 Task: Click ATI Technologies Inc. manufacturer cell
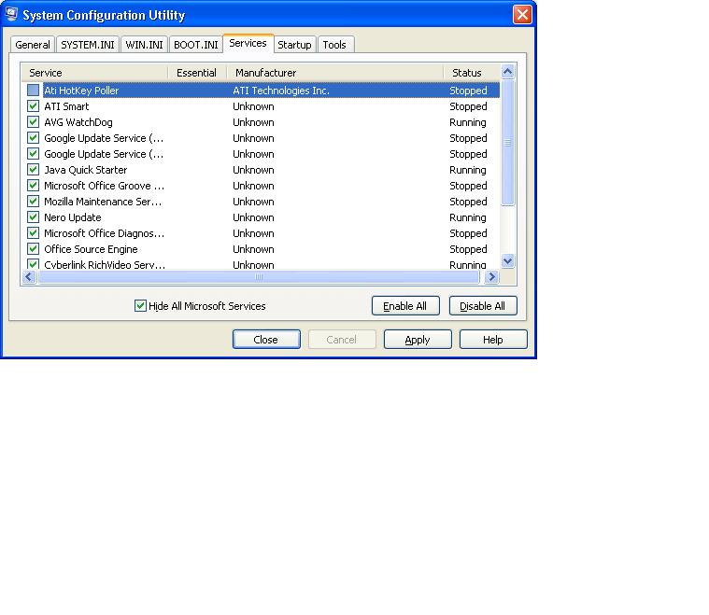pos(281,91)
